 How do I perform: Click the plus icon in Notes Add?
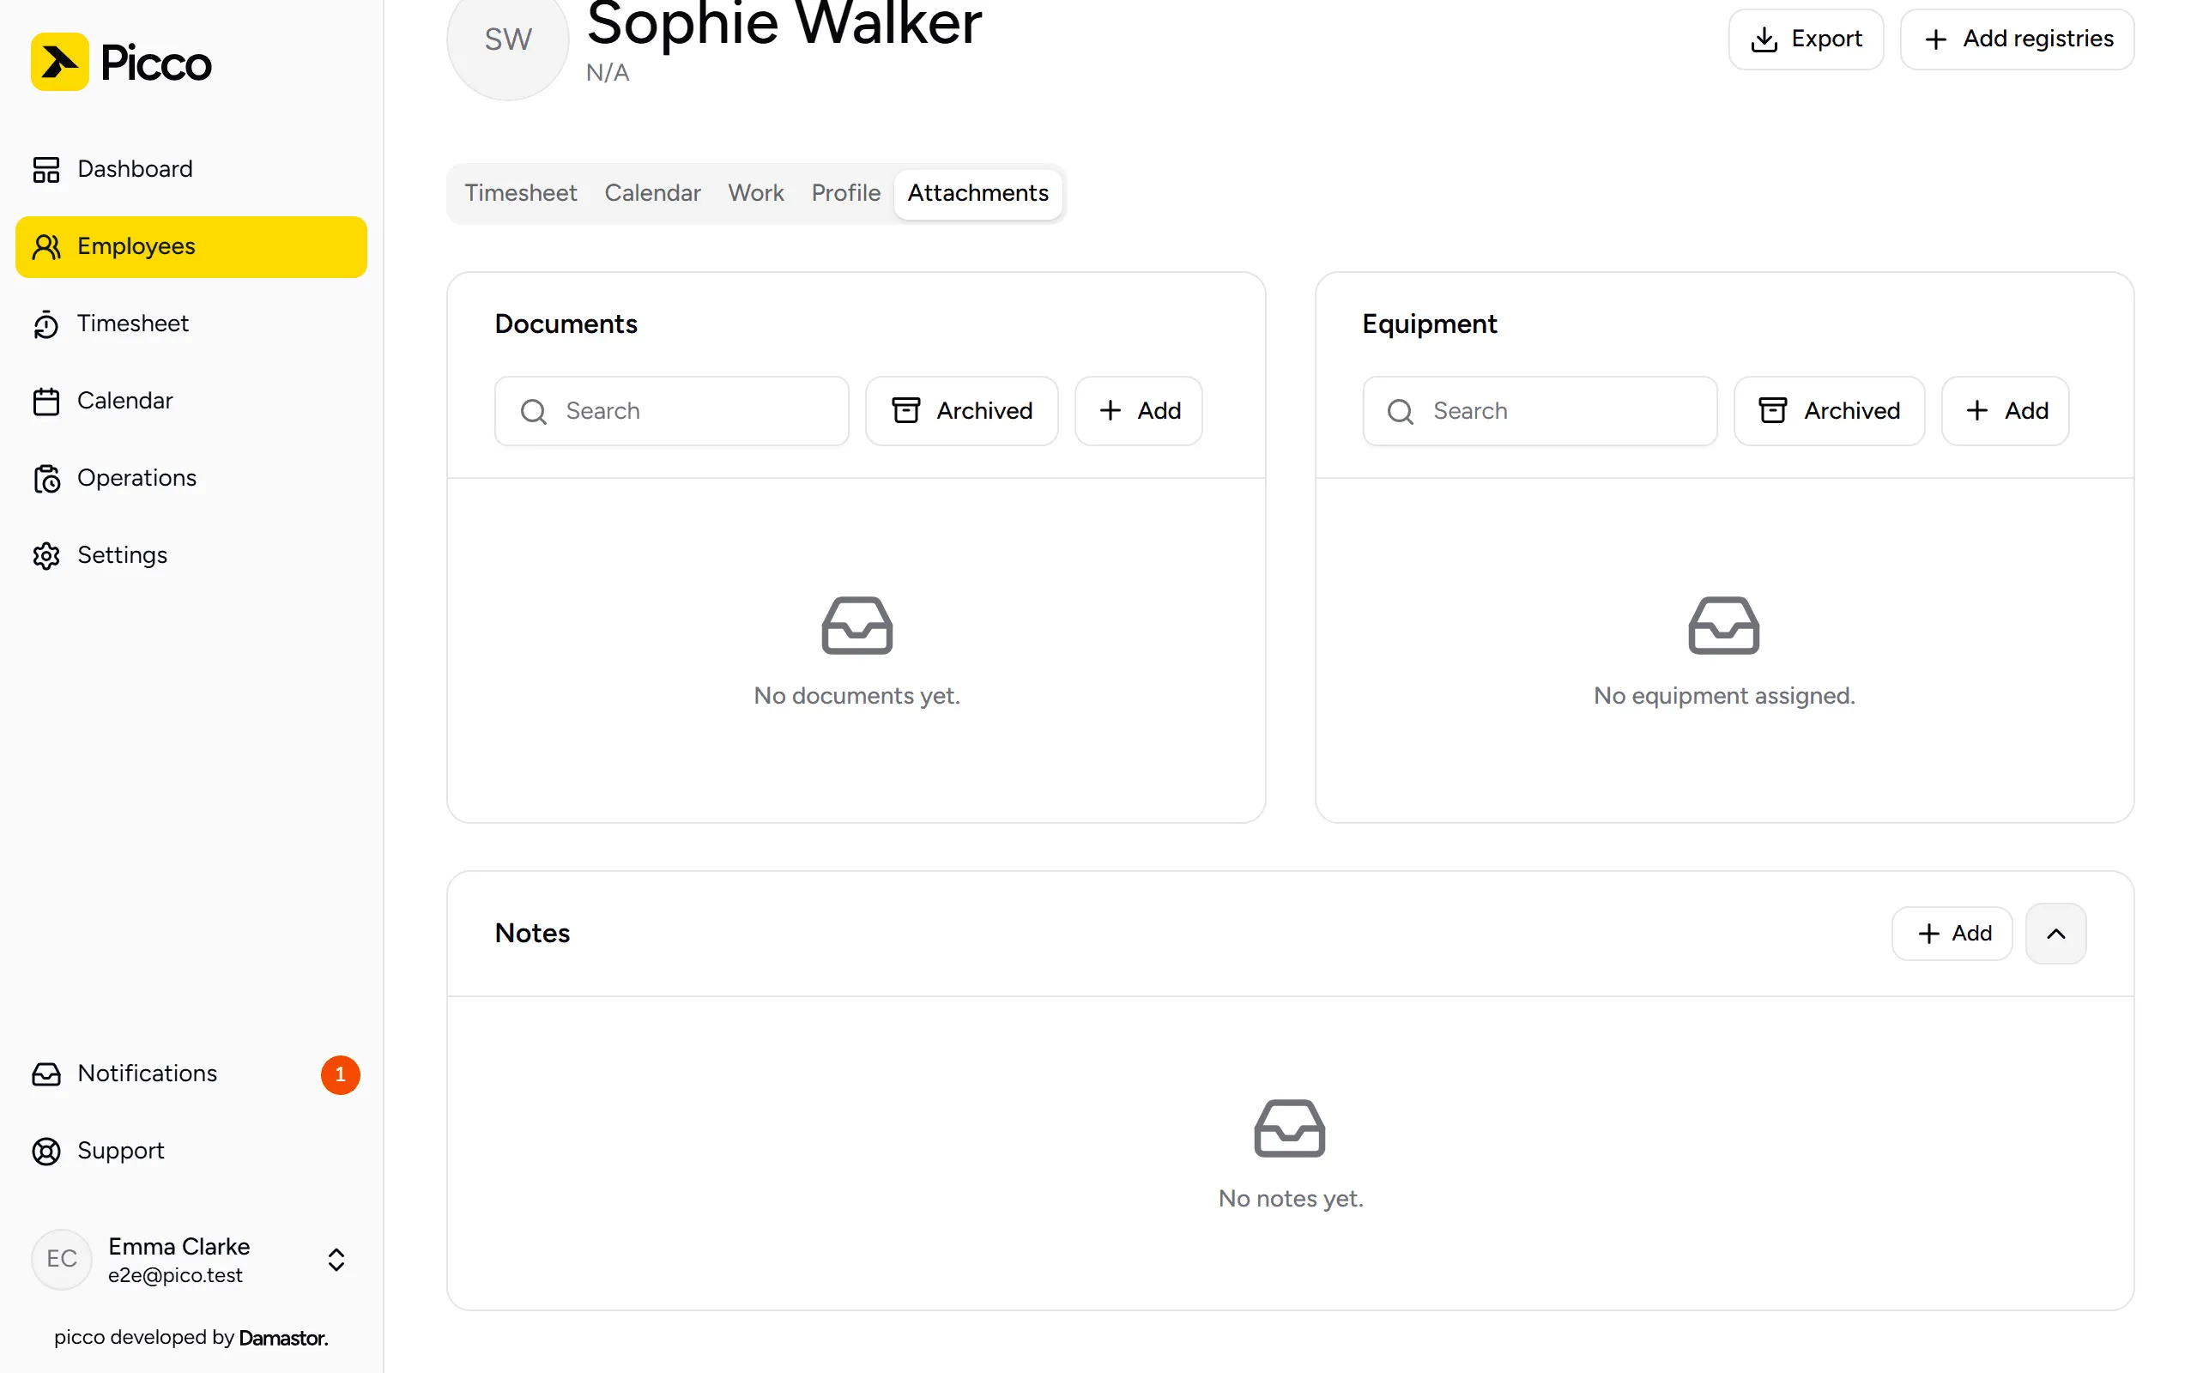click(1929, 934)
